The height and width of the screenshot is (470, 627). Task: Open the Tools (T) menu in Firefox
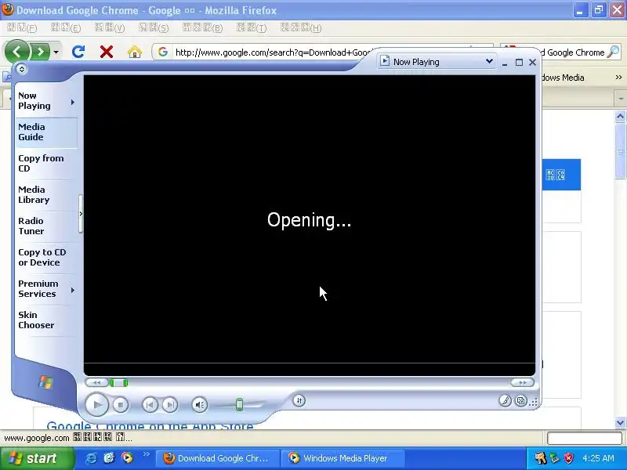pos(252,27)
